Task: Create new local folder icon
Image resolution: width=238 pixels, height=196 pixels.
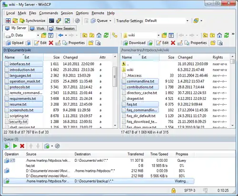Action: 91,43
